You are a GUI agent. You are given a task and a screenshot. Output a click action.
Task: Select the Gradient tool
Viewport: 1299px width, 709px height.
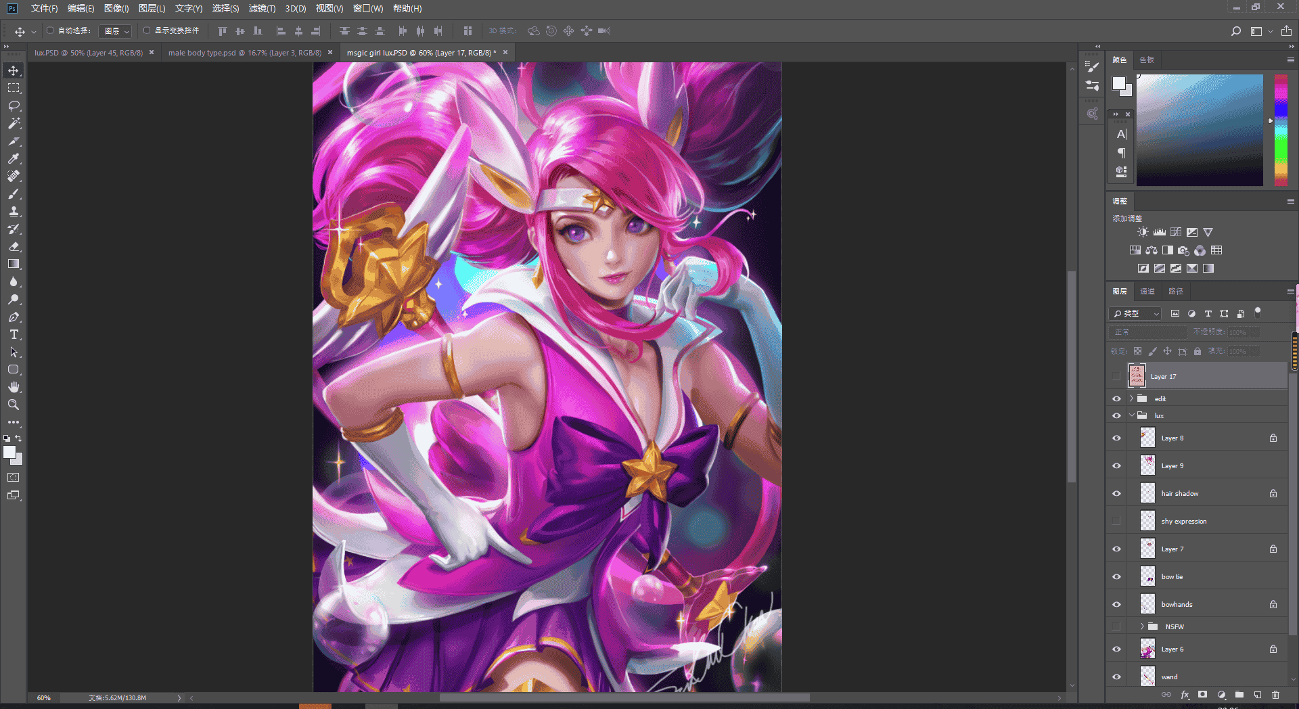(14, 264)
